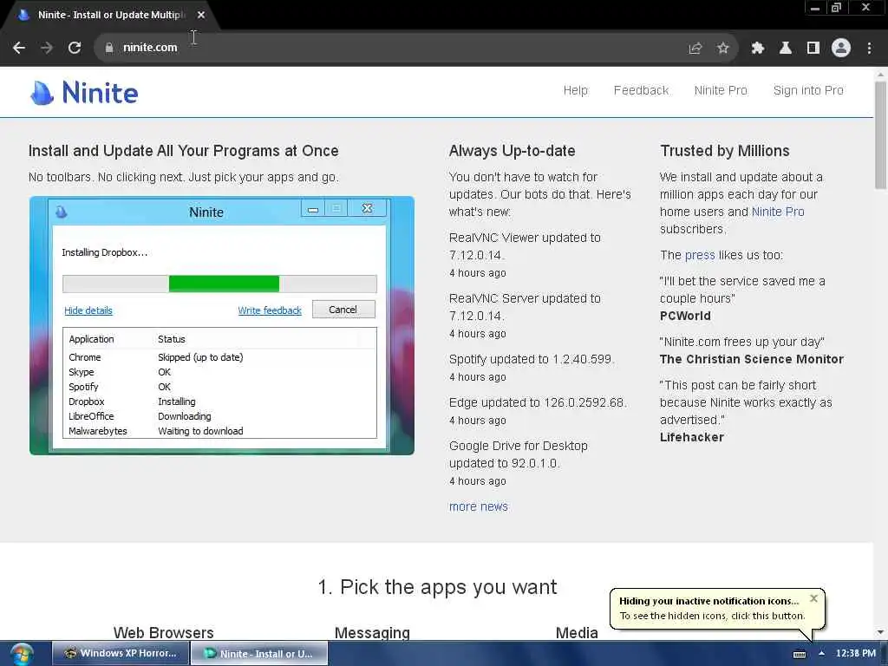The width and height of the screenshot is (888, 666).
Task: Click 'The Christian Science Monitor' text
Action: click(x=752, y=360)
